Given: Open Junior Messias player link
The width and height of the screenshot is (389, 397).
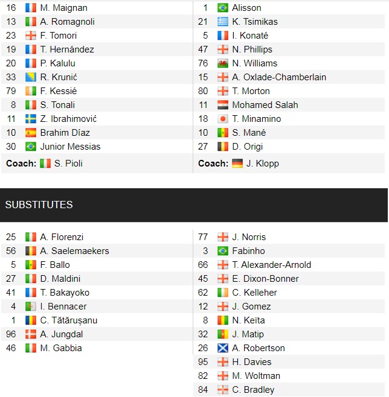Looking at the screenshot, I should tap(70, 147).
